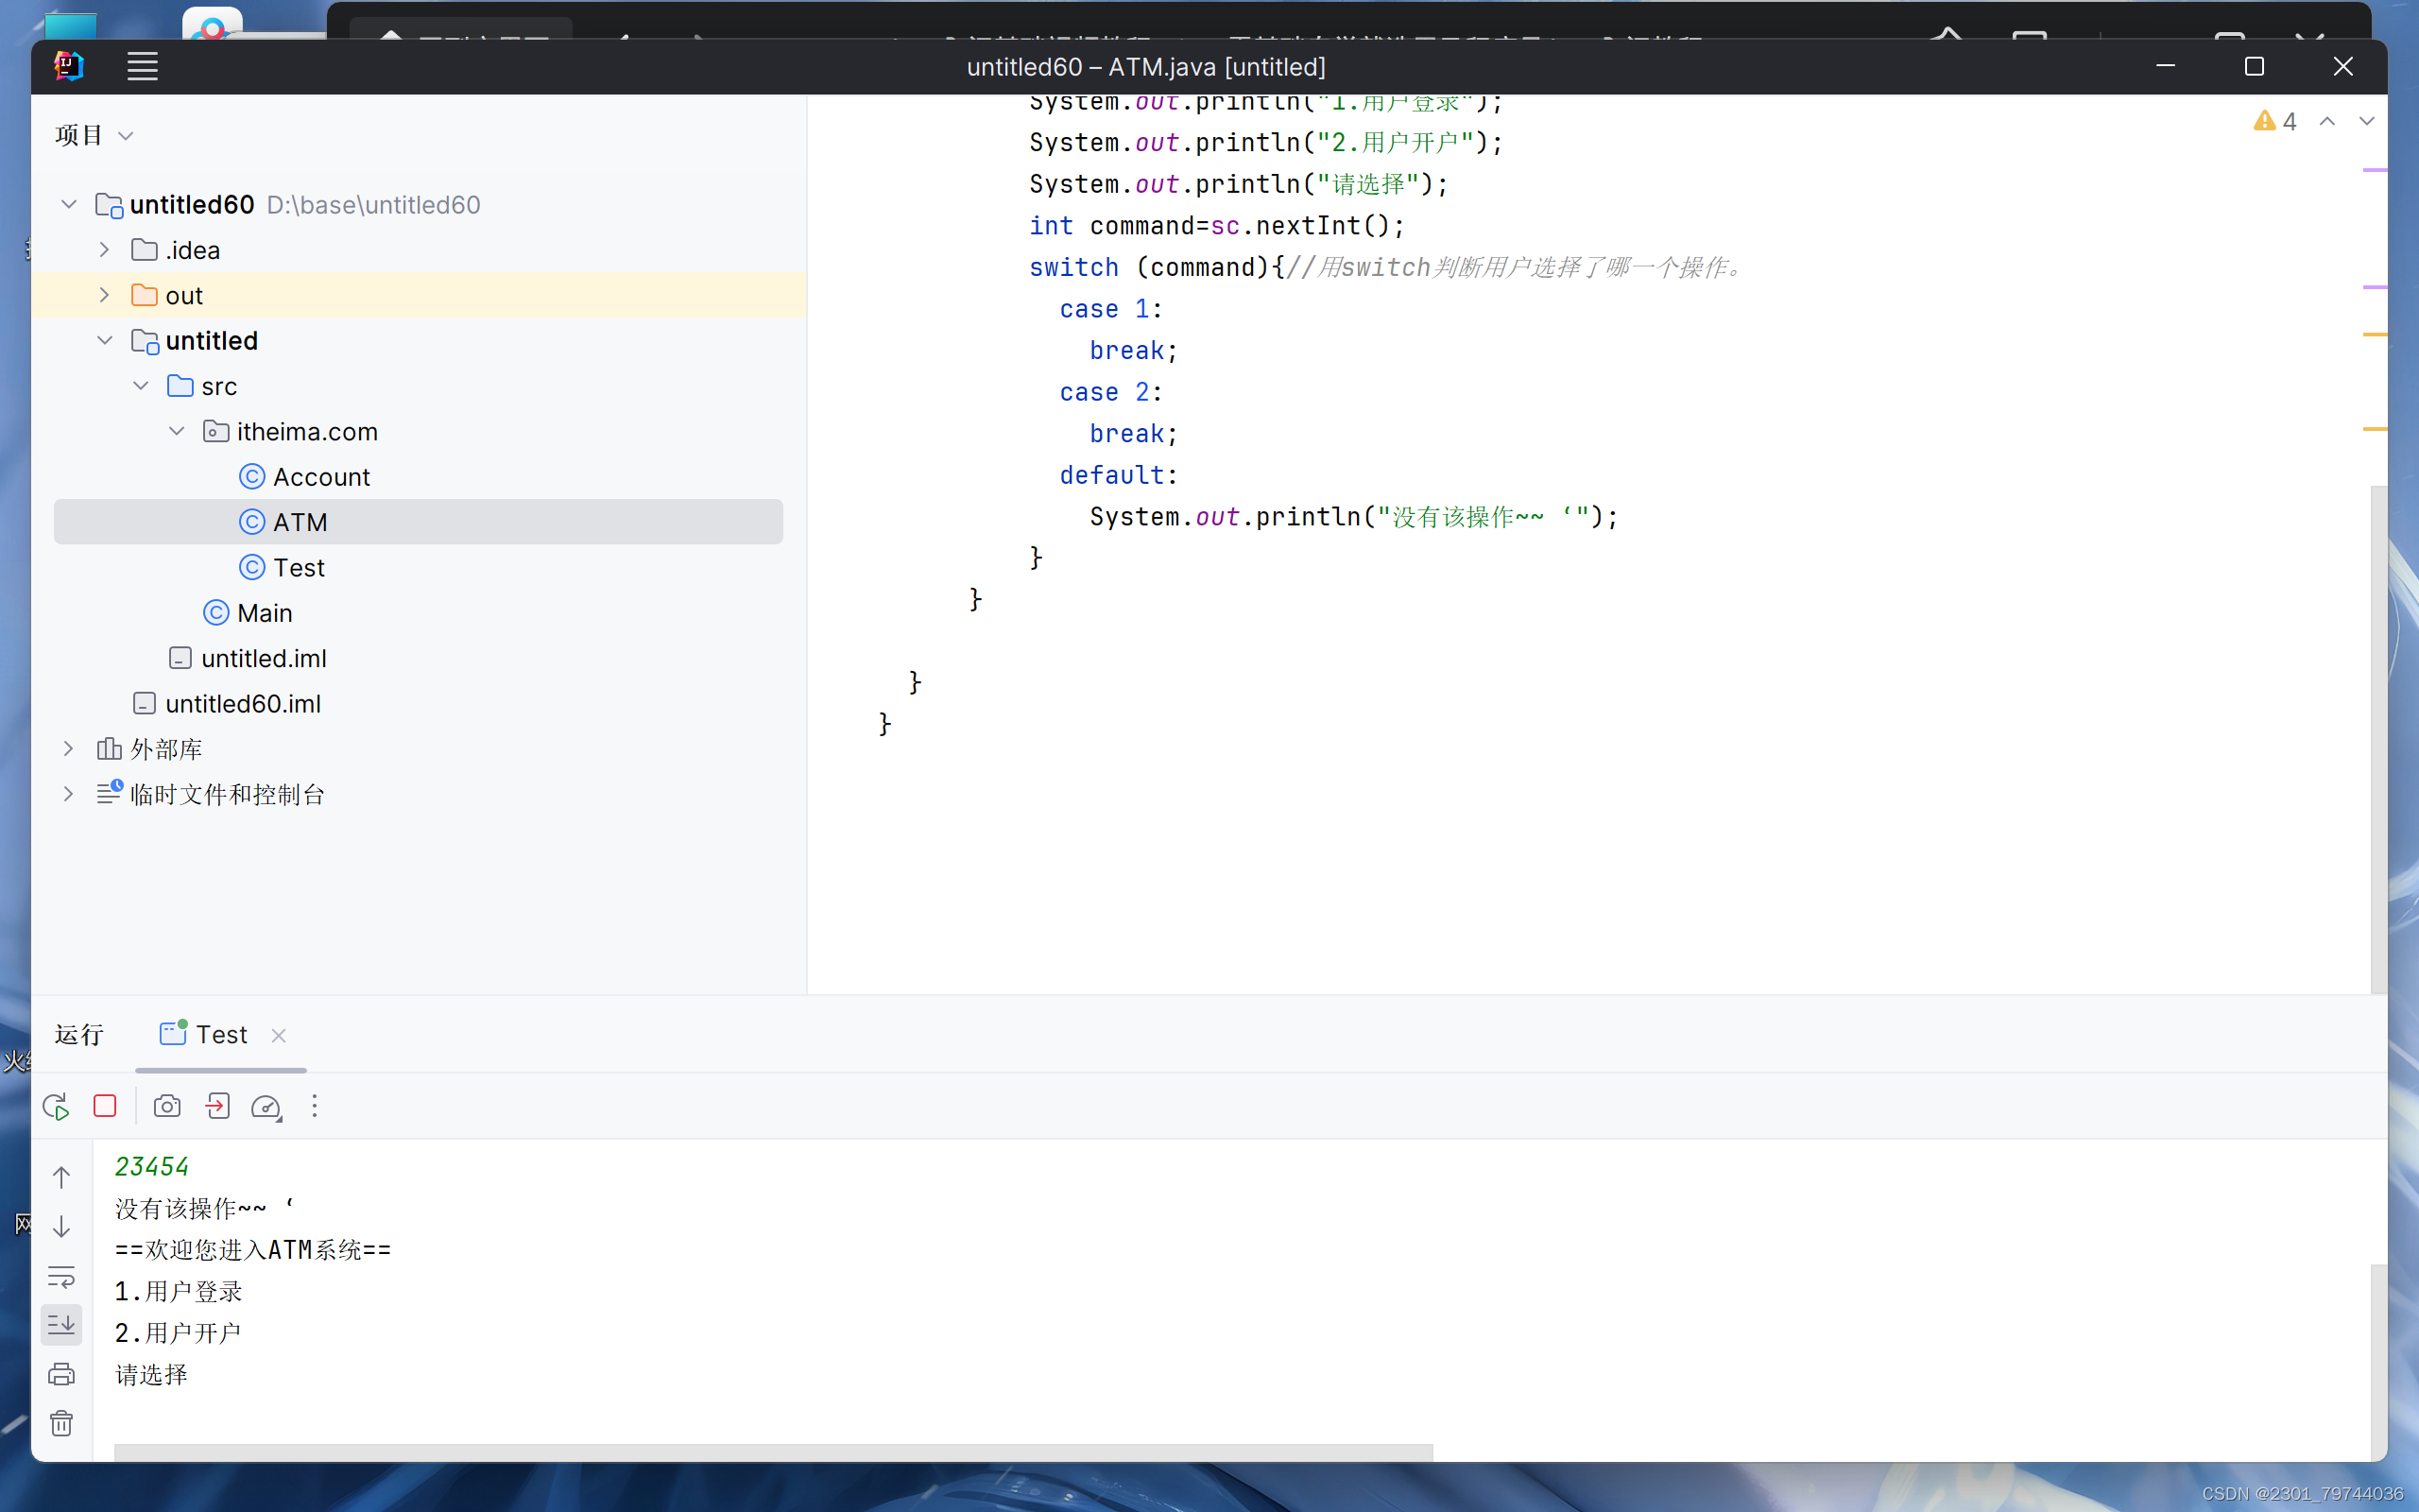Collapse the src folder

(x=141, y=385)
